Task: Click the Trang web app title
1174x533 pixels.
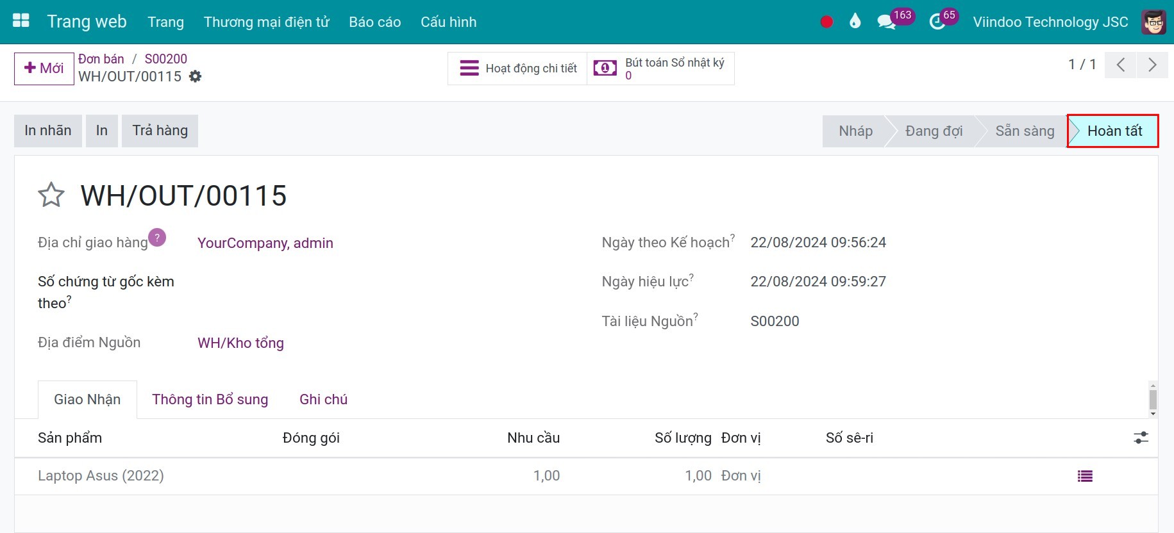Action: (87, 22)
